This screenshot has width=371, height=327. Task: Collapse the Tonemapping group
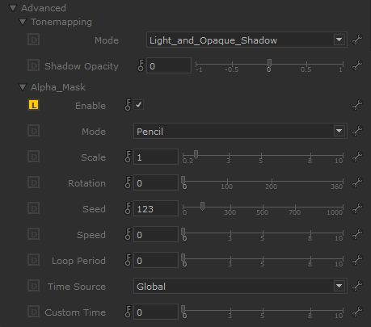[x=23, y=22]
